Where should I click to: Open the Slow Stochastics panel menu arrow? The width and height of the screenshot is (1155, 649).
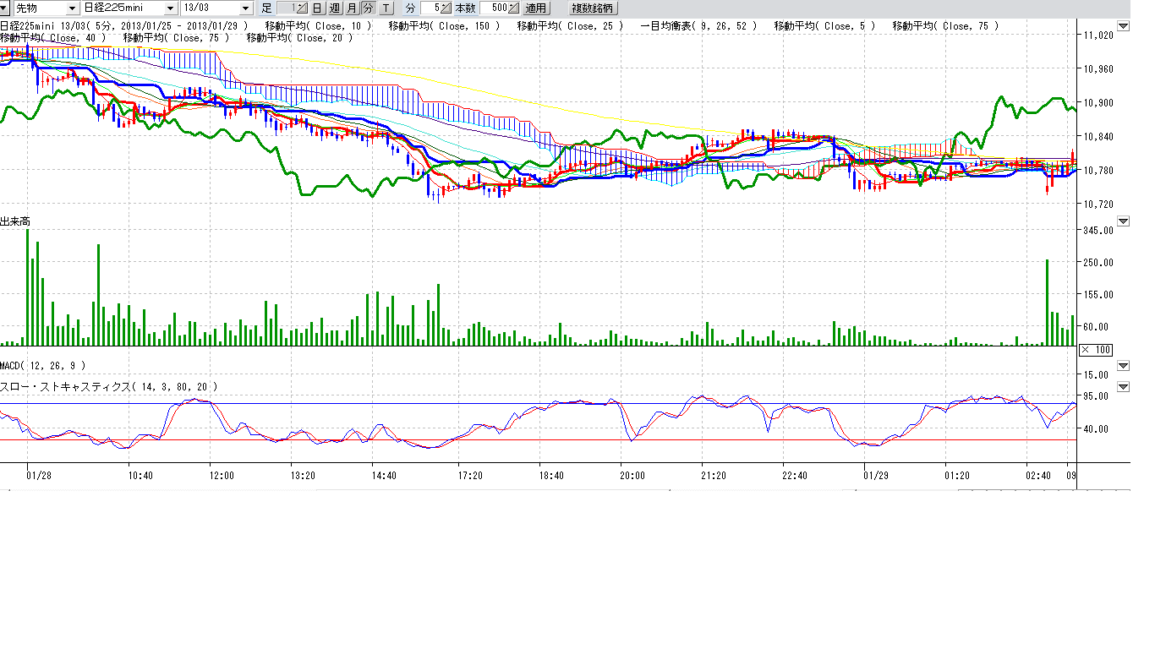point(1123,387)
